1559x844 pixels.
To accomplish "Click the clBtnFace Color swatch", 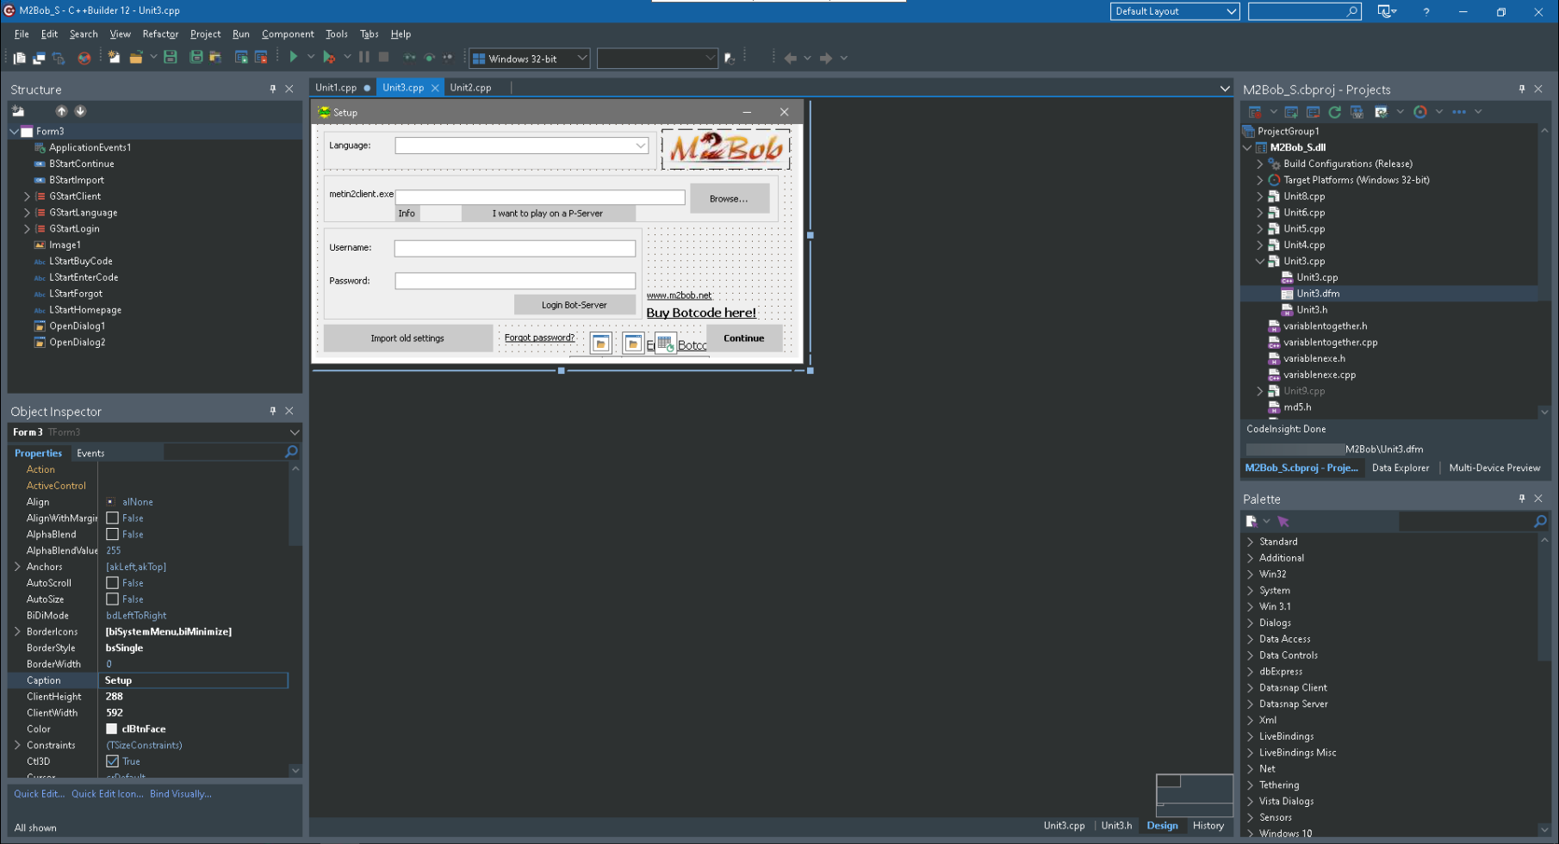I will pos(112,729).
